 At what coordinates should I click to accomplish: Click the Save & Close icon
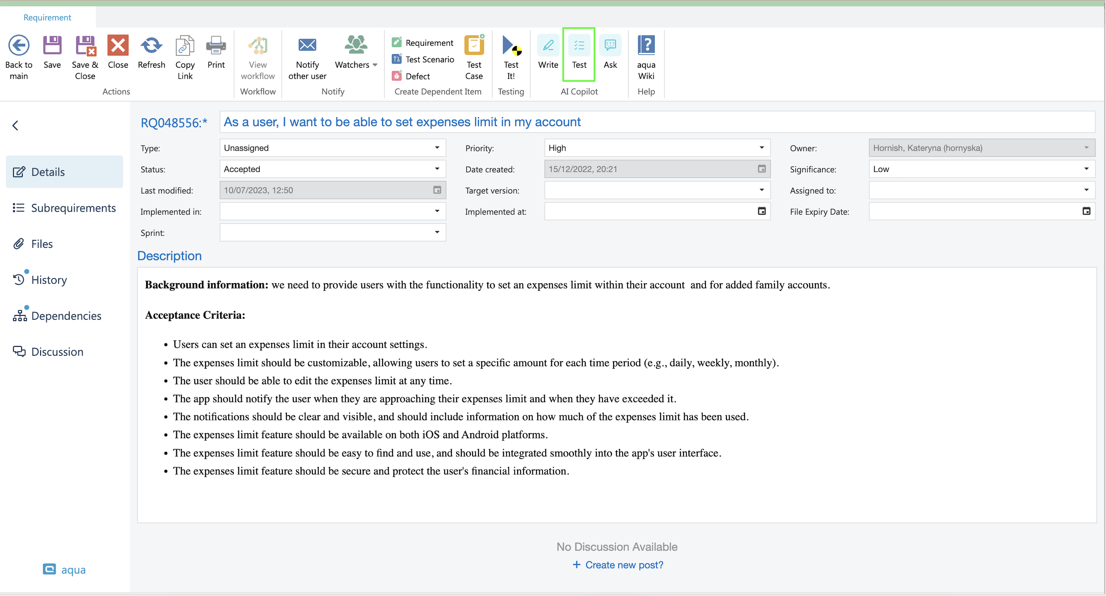85,45
